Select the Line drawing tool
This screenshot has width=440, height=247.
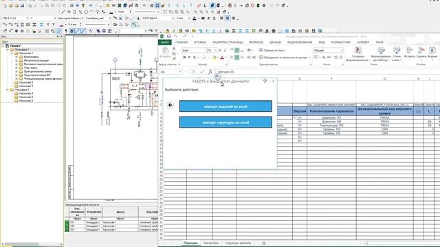click(63, 12)
